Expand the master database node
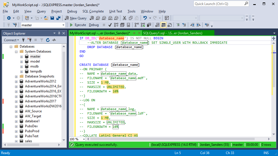 (21, 57)
